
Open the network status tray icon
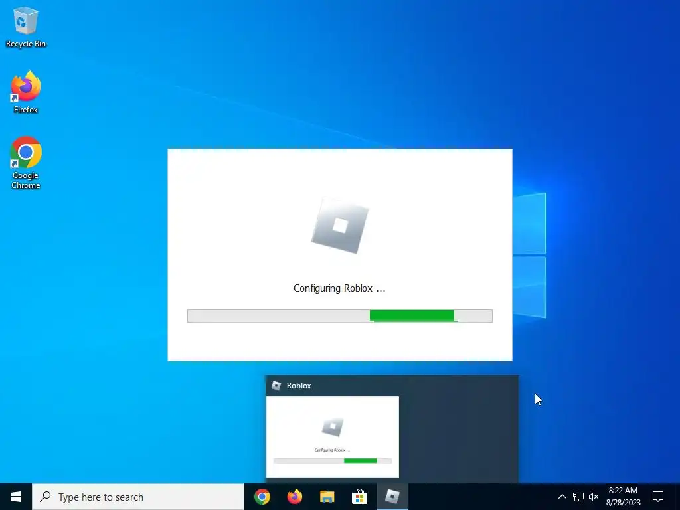click(x=578, y=497)
